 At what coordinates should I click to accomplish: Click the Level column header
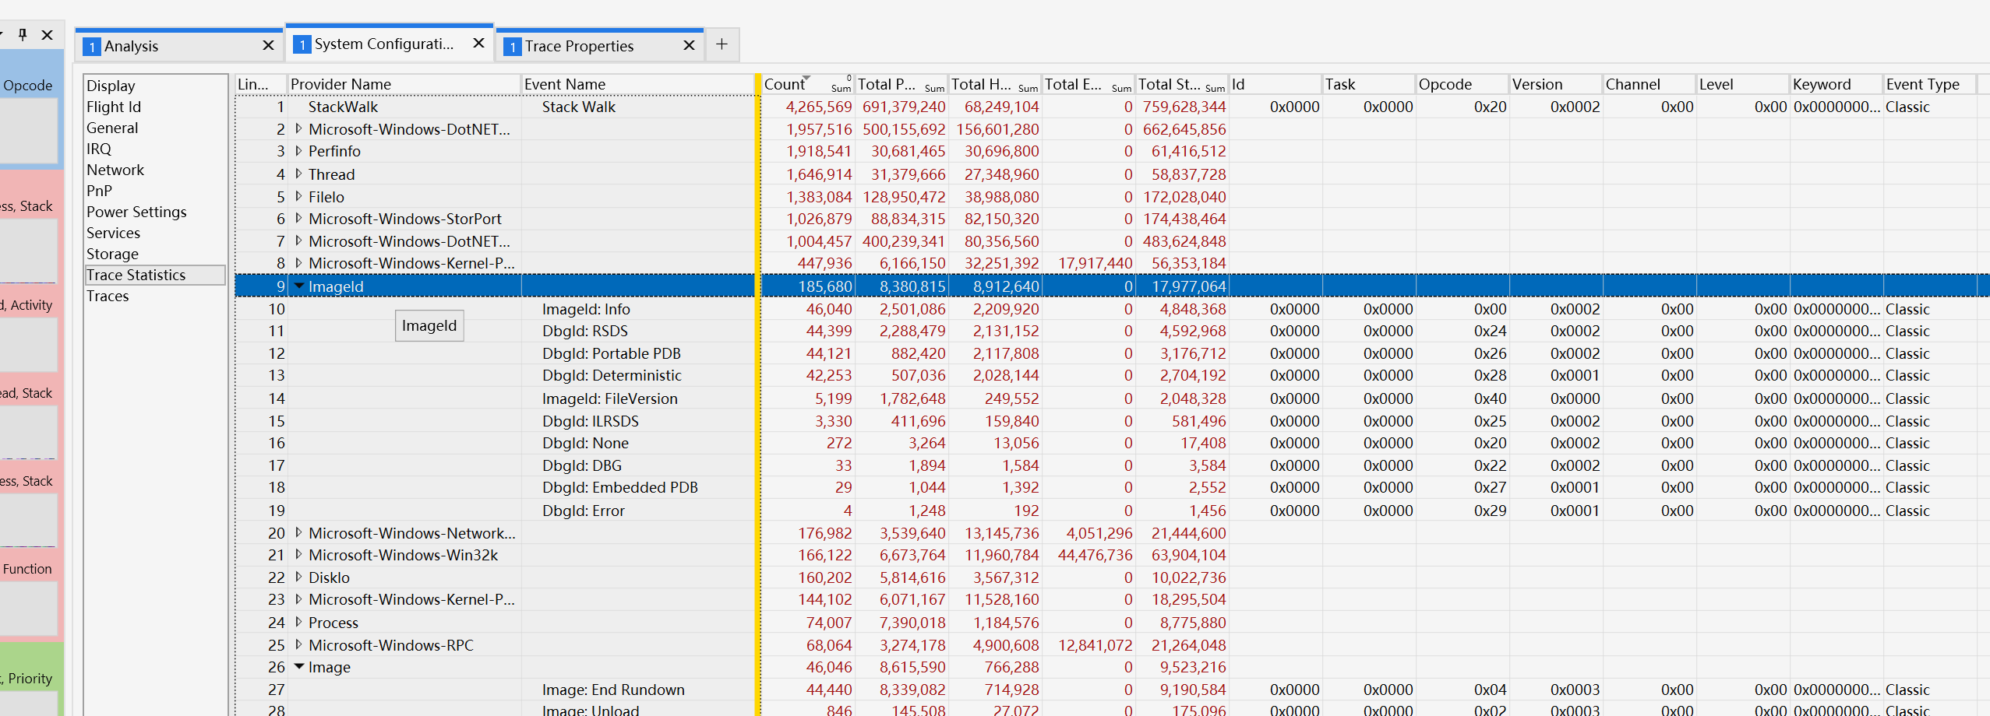click(1742, 84)
